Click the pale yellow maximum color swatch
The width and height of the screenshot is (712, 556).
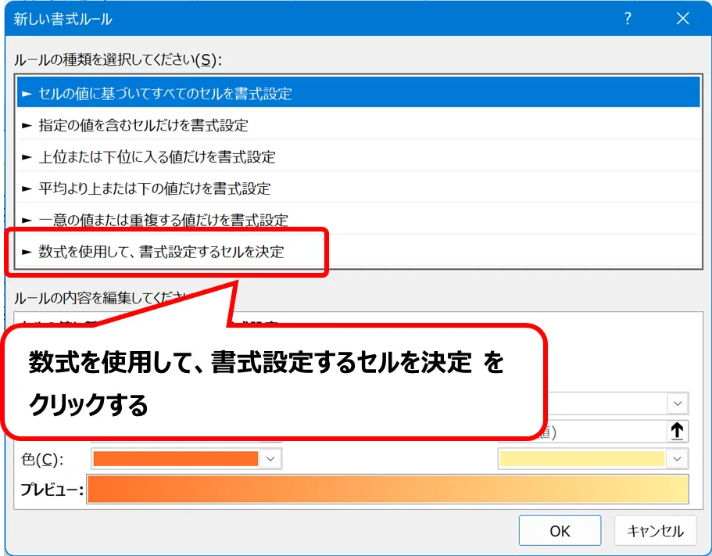click(582, 459)
